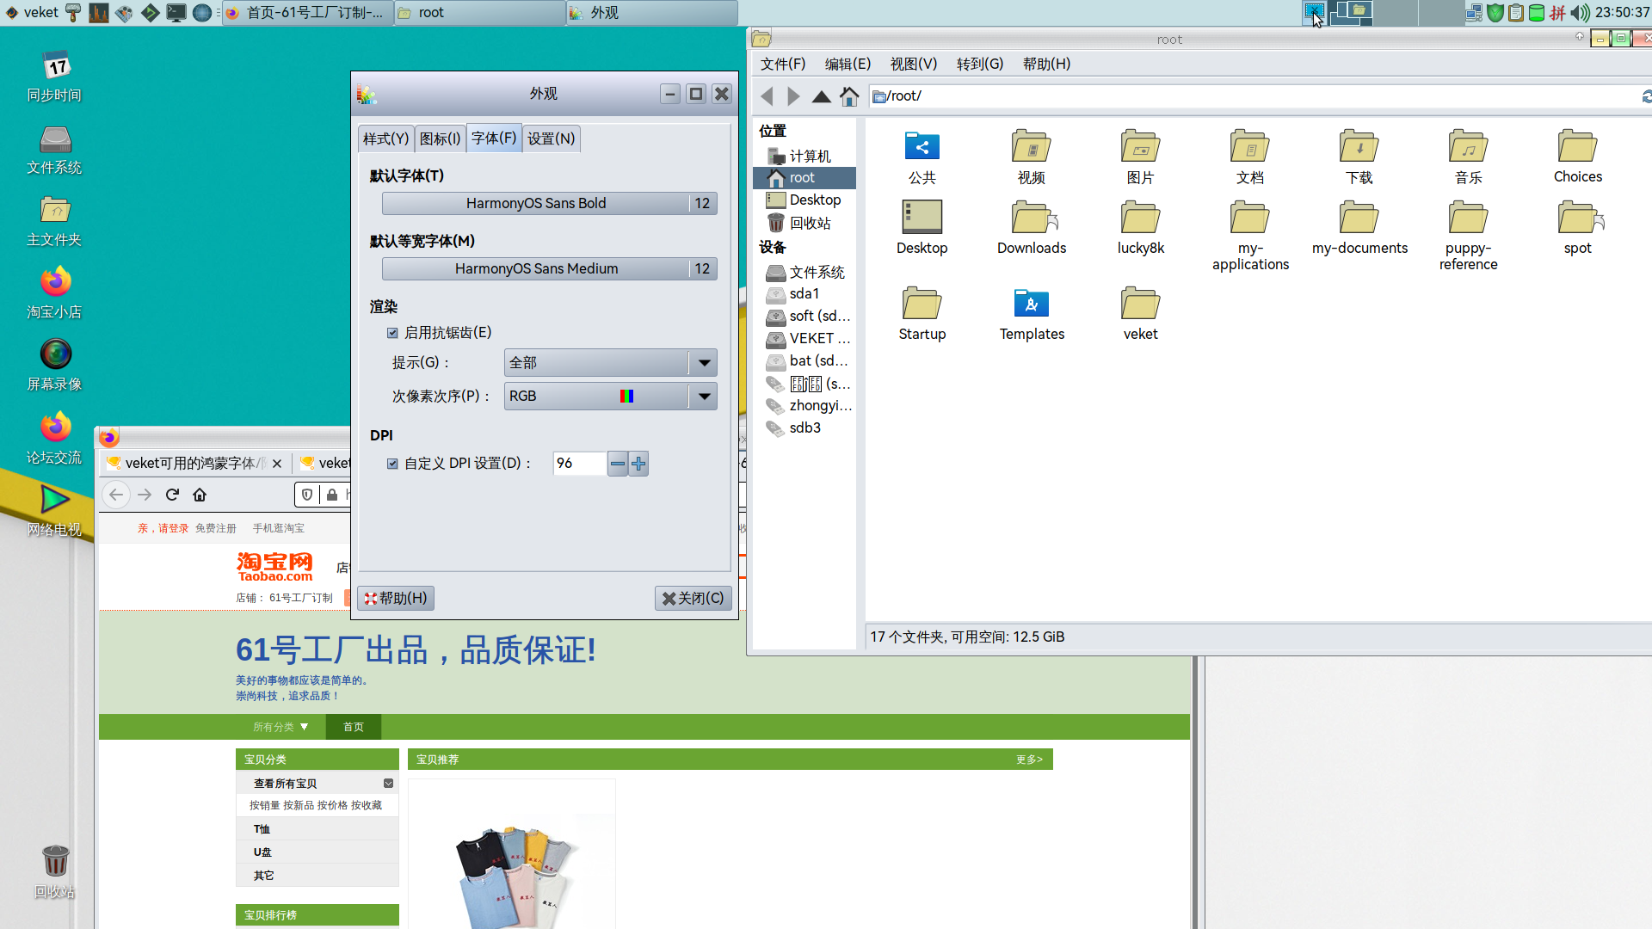Open the terminal from the taskbar
1652x929 pixels.
176,13
